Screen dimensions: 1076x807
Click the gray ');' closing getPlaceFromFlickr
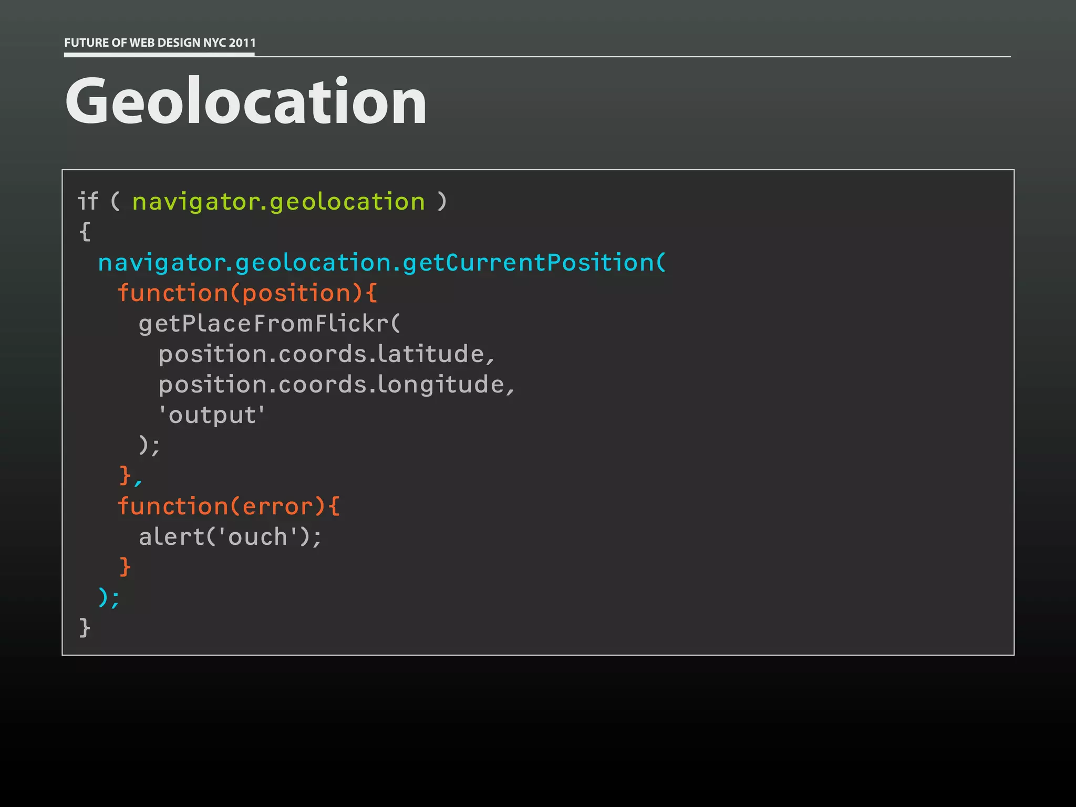[149, 446]
